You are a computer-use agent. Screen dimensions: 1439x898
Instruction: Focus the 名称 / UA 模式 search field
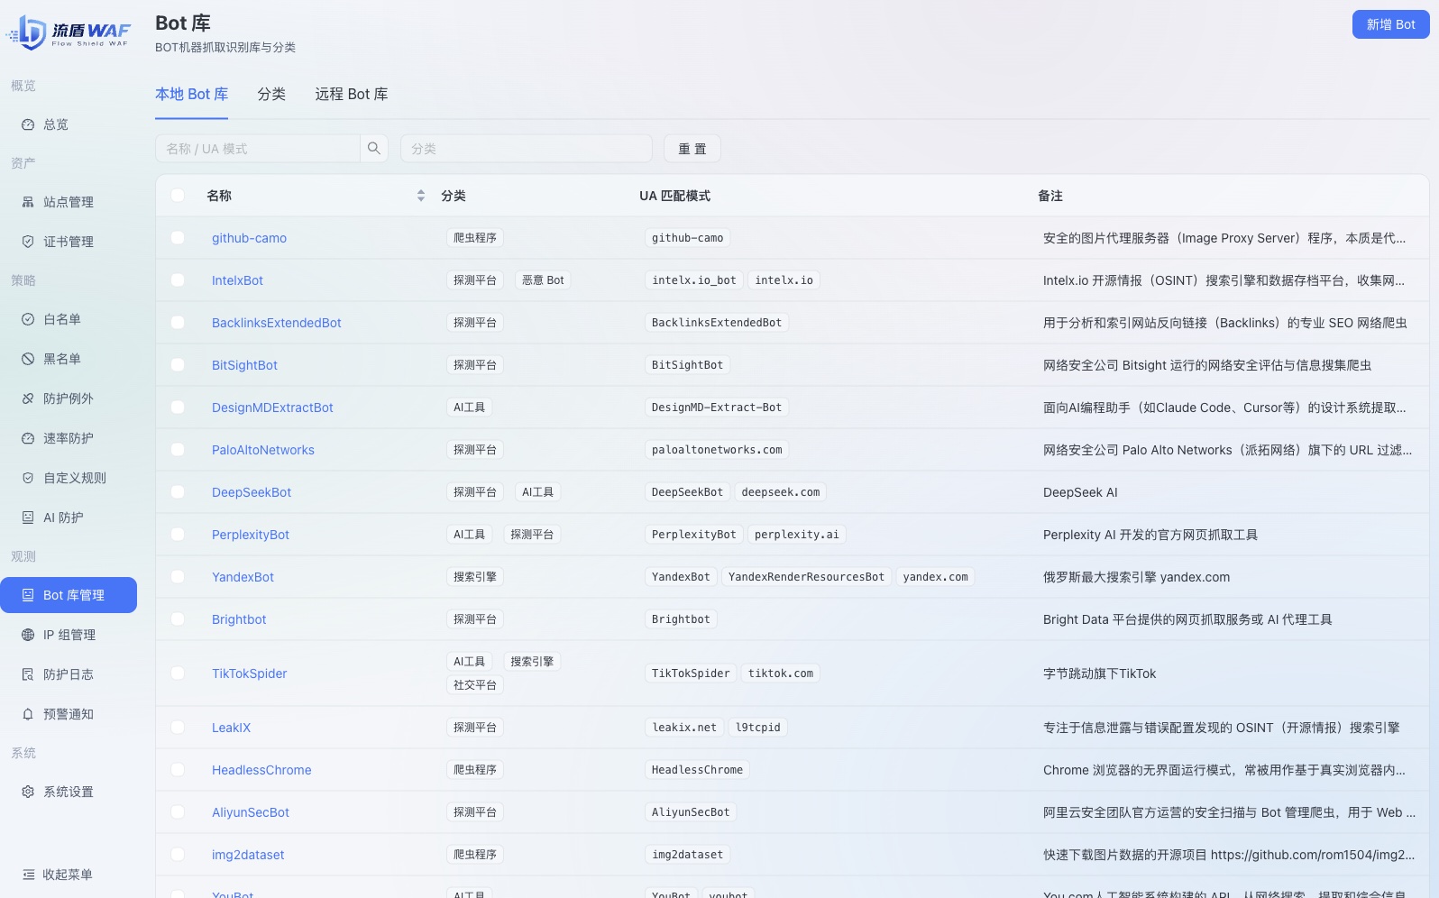click(258, 149)
